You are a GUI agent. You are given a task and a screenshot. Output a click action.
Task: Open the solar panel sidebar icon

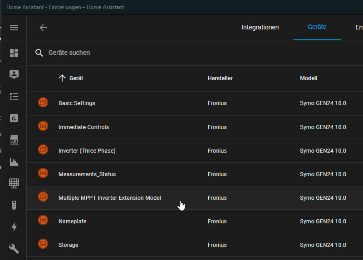click(x=14, y=183)
